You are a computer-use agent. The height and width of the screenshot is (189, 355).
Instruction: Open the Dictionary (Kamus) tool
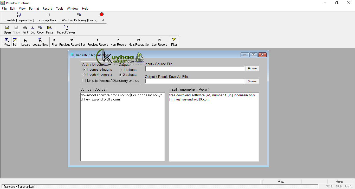click(x=48, y=15)
